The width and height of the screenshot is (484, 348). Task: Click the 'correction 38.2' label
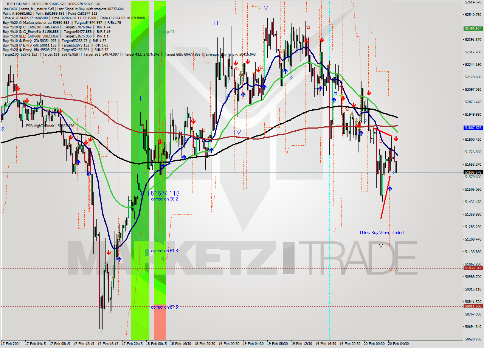[x=164, y=199]
